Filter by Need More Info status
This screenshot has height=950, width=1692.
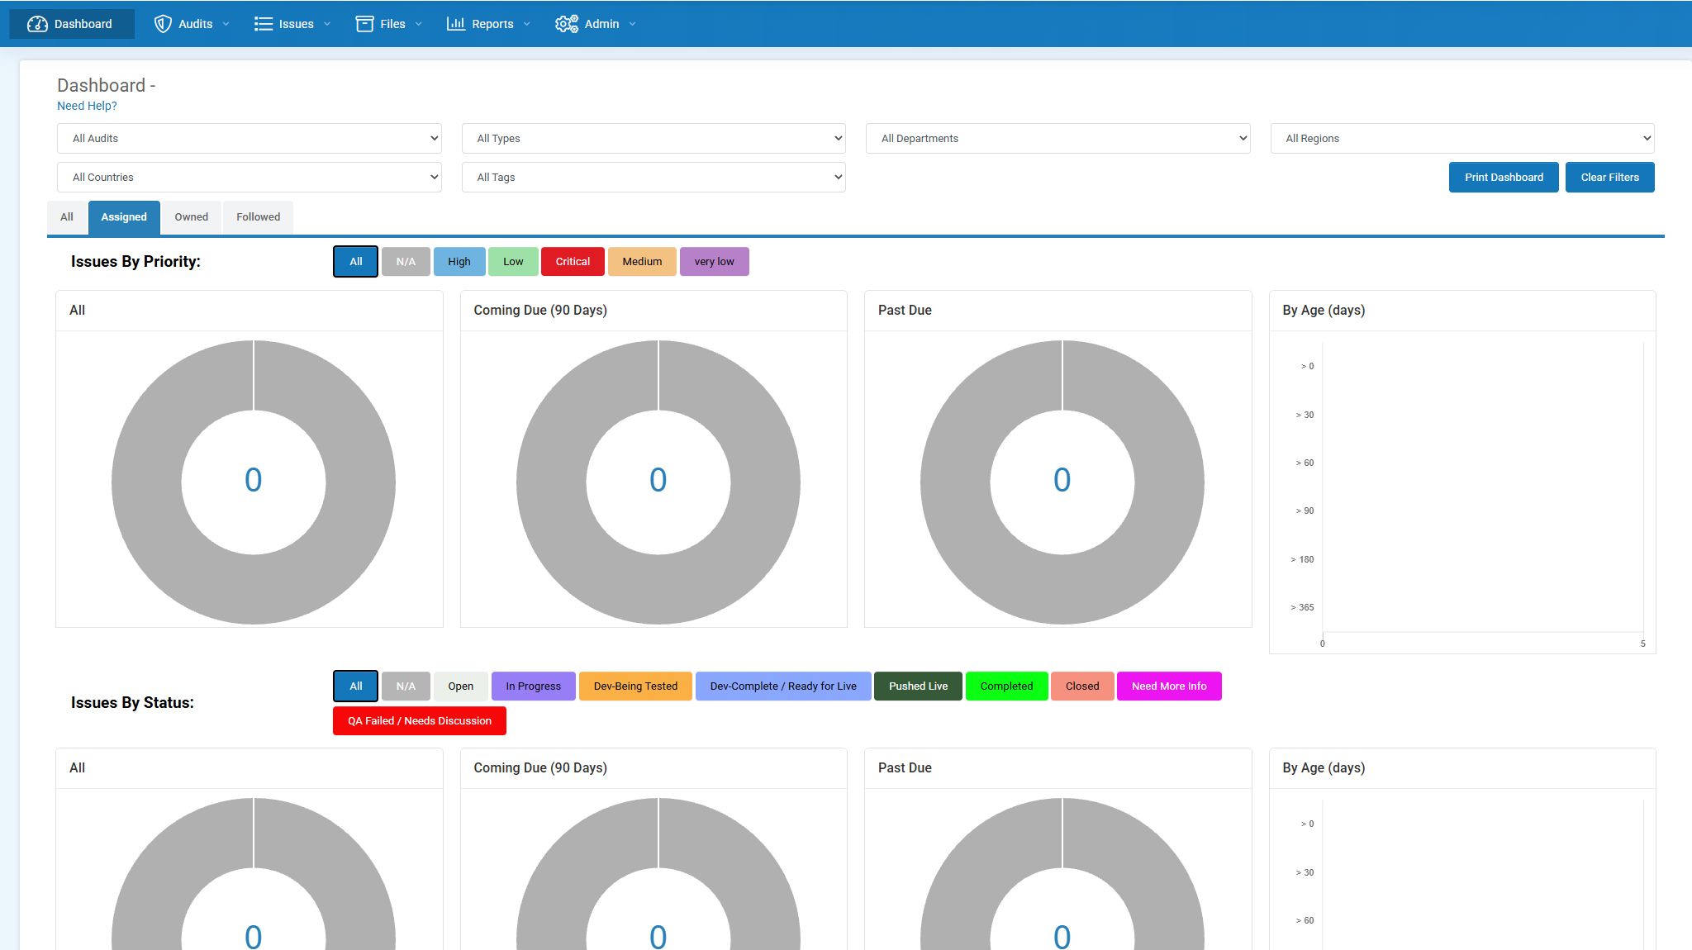[1169, 686]
